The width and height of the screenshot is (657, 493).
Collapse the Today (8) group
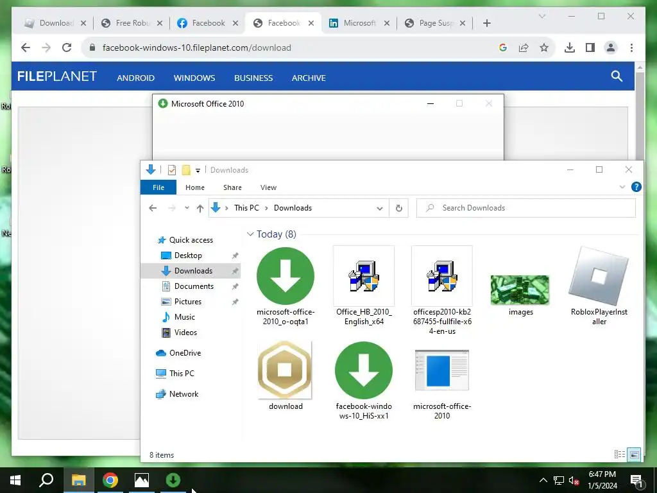[x=250, y=234]
